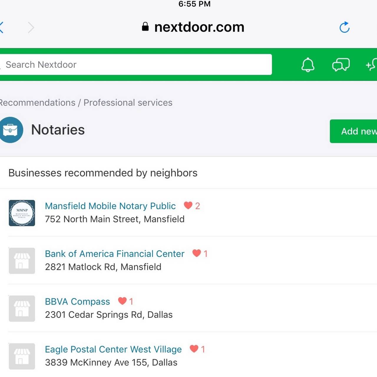Screen dimensions: 377x377
Task: Click the Notaries page heading
Action: point(58,130)
